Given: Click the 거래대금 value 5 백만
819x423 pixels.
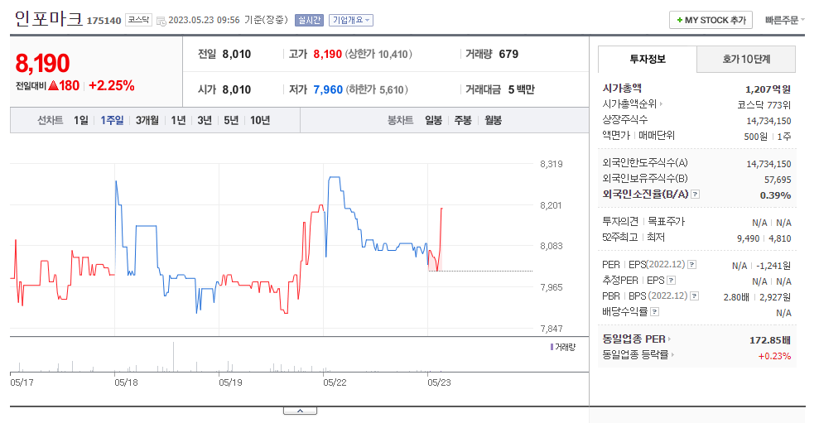Looking at the screenshot, I should click(x=521, y=89).
